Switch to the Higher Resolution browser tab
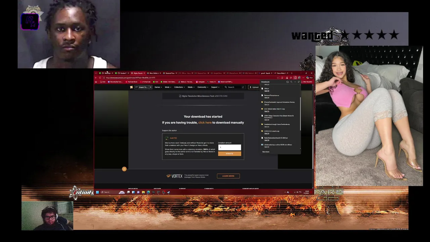 pyautogui.click(x=137, y=73)
